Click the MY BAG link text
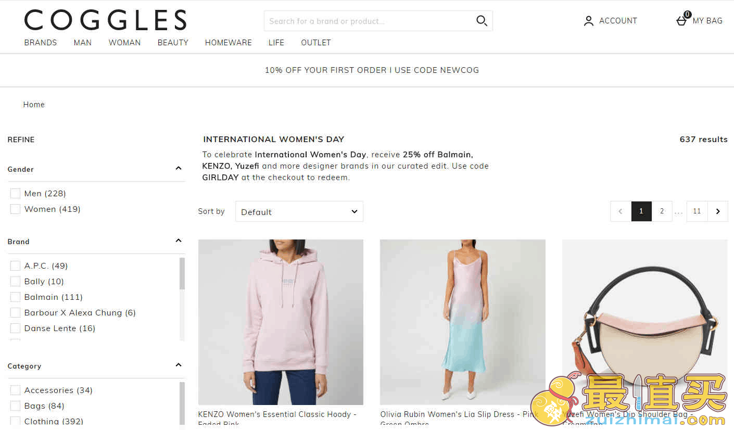The width and height of the screenshot is (734, 430). coord(707,21)
